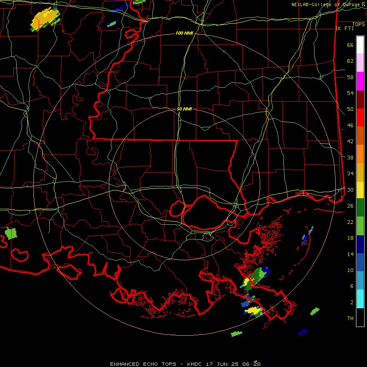Screen dimensions: 367x367
Task: Click the 'NEXLAB-College of DuPage' text
Action: [x=325, y=4]
